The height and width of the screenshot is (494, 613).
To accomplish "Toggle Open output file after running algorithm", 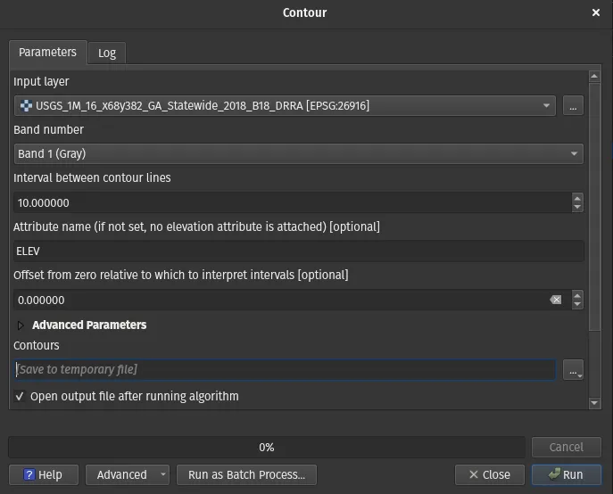I will point(21,396).
